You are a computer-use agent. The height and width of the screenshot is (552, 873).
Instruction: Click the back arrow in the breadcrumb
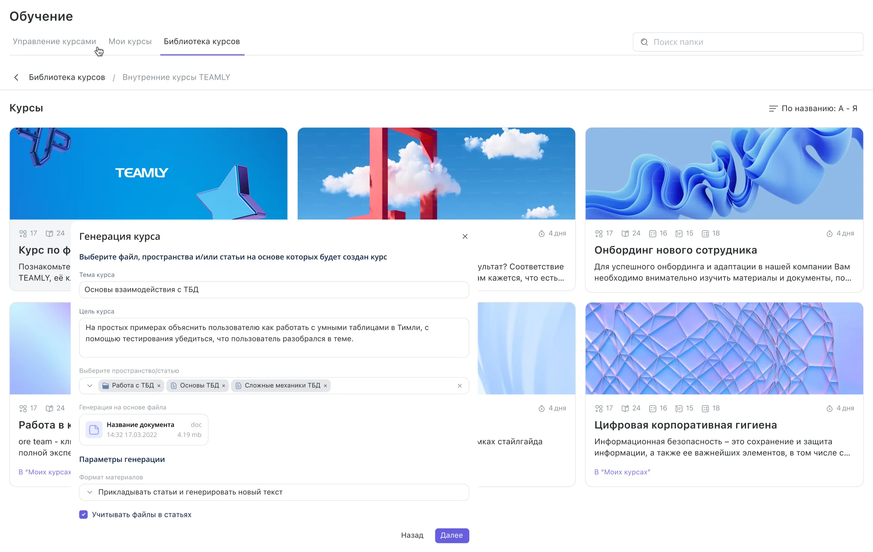16,77
